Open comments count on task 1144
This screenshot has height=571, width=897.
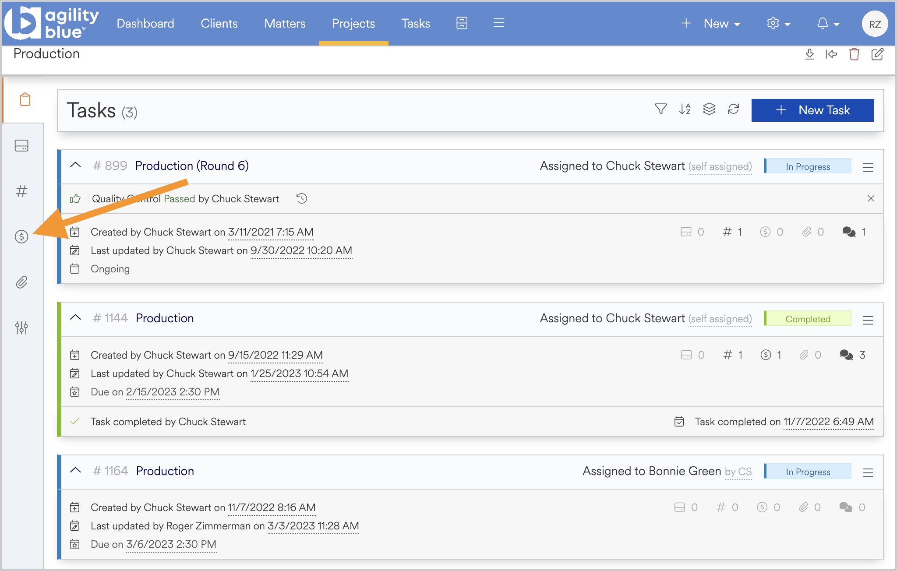tap(852, 355)
